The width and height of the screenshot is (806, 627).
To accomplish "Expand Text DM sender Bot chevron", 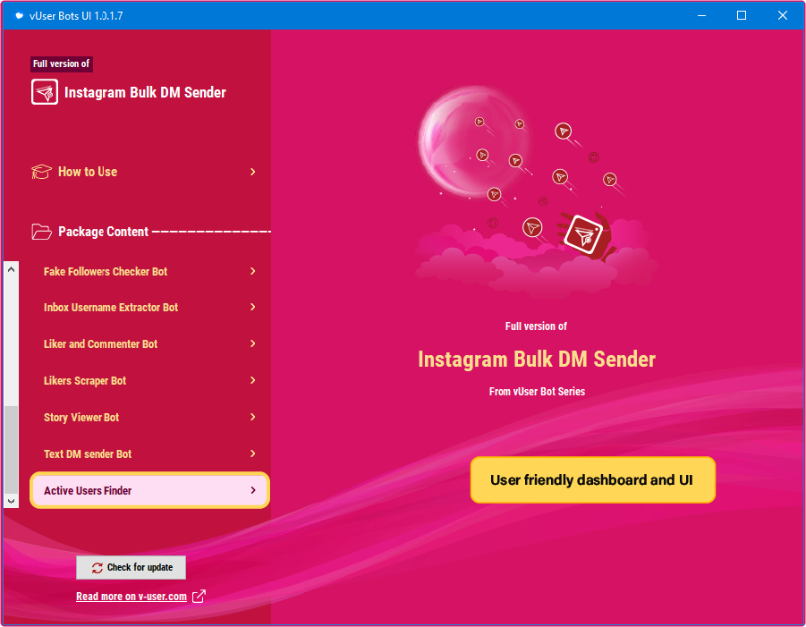I will pyautogui.click(x=253, y=453).
